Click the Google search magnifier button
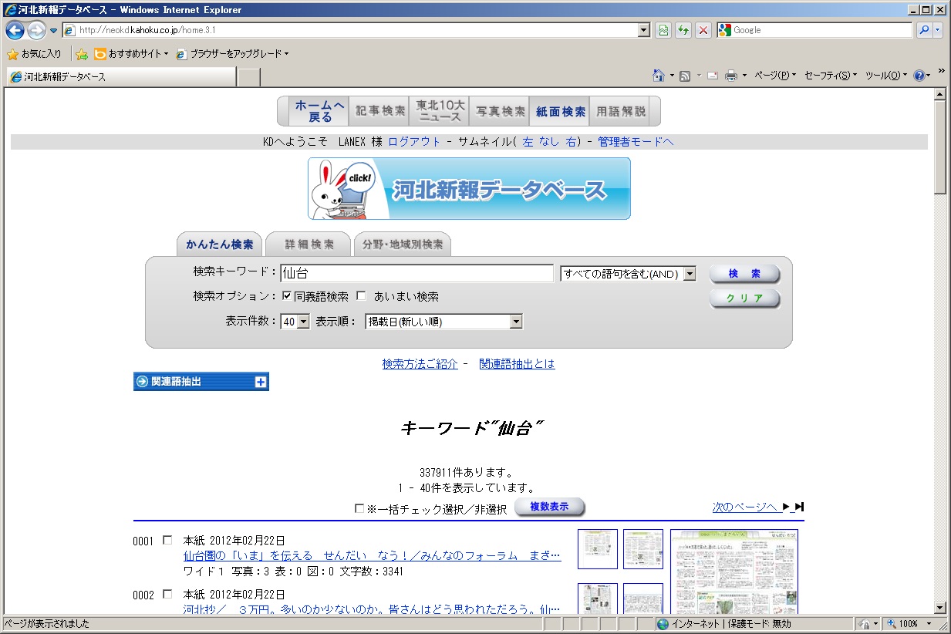Image resolution: width=951 pixels, height=634 pixels. [x=924, y=30]
